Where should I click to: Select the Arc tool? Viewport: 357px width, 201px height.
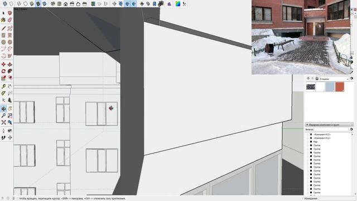coord(3,49)
